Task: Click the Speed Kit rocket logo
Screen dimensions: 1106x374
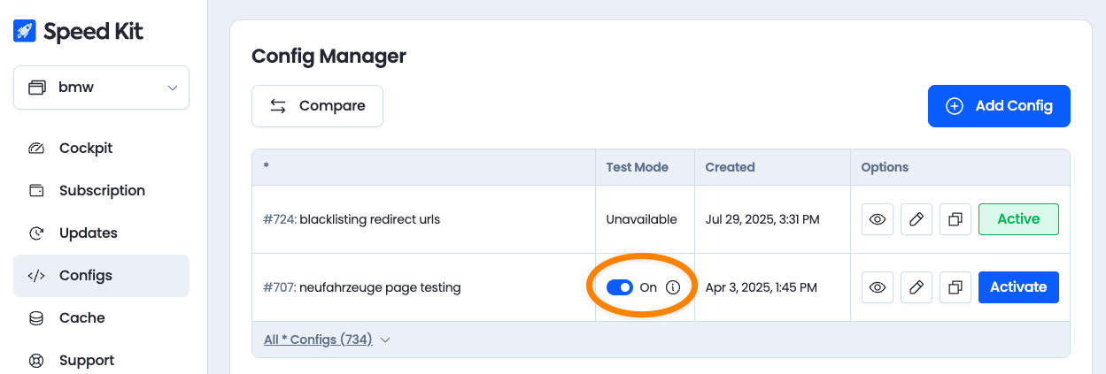Action: click(x=25, y=32)
